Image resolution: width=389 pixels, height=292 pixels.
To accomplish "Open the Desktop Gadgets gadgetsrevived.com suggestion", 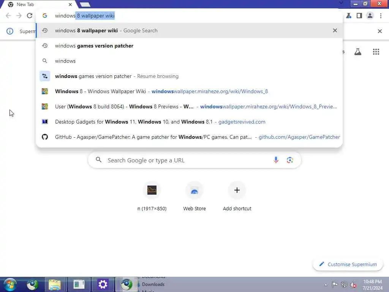I will 189,122.
